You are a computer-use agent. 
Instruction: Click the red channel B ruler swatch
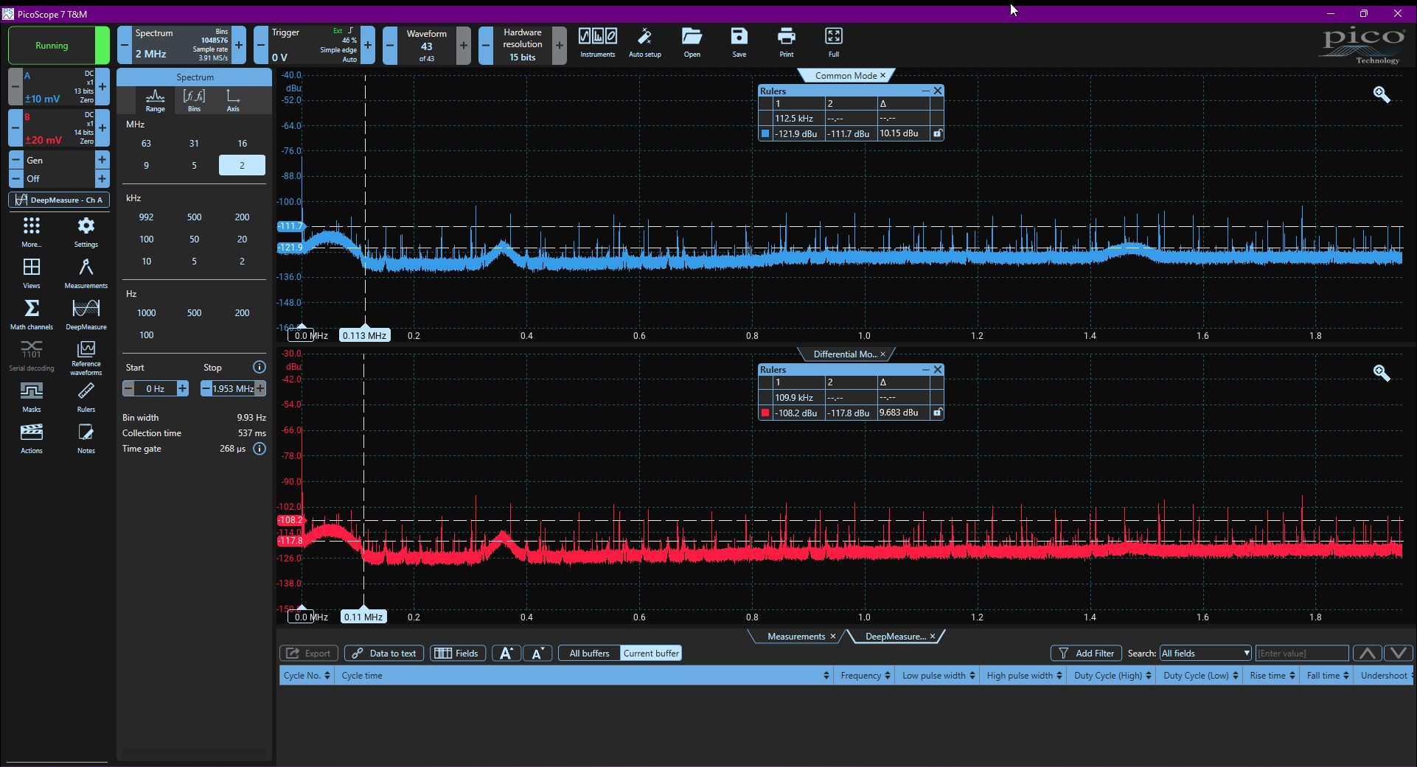[x=765, y=413]
